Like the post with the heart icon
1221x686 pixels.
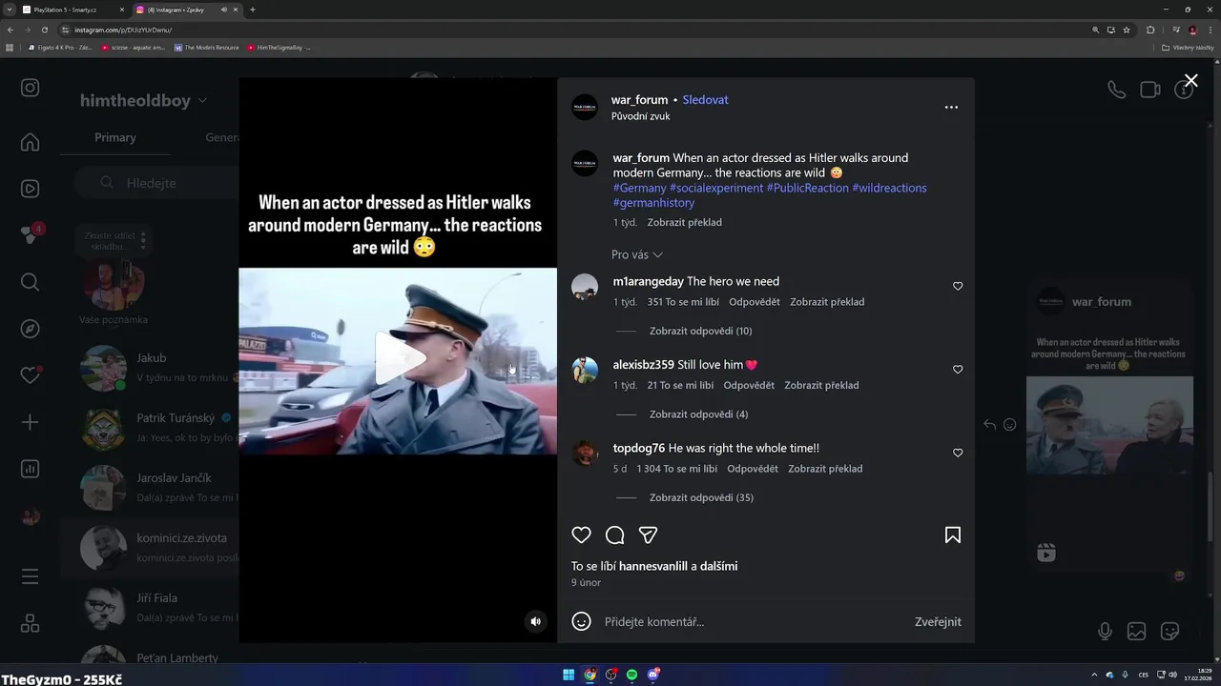coord(581,535)
